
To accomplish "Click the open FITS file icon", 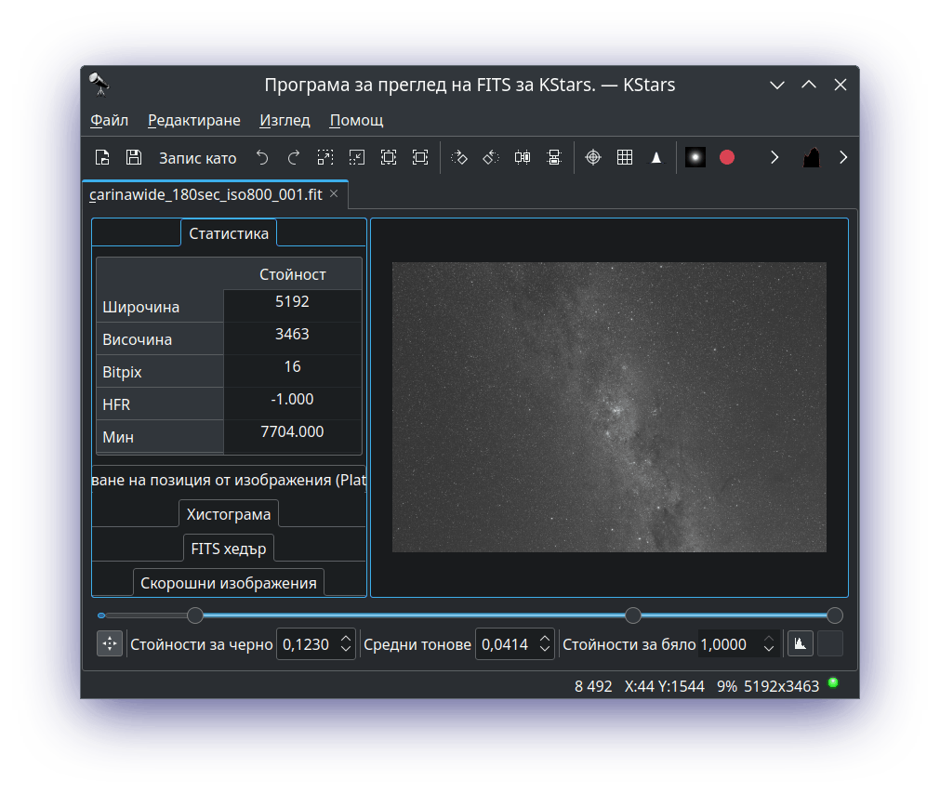I will tap(103, 158).
